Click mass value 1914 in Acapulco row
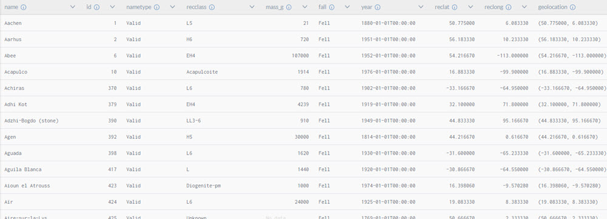The height and width of the screenshot is (219, 607). (x=303, y=72)
